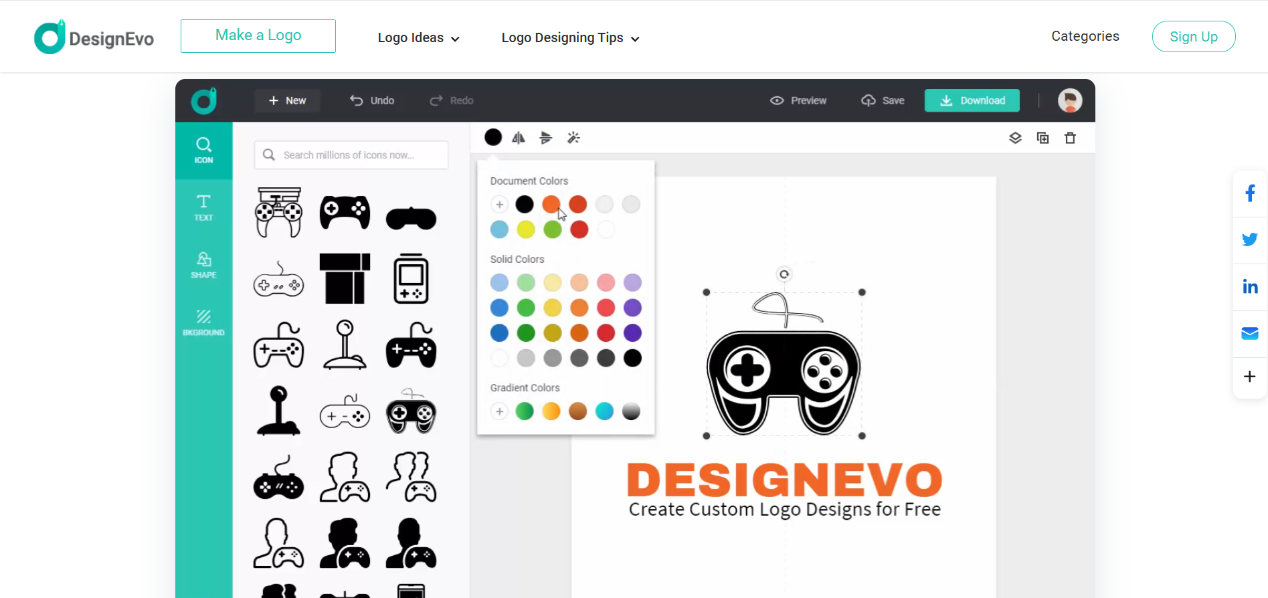This screenshot has height=598, width=1268.
Task: Choose the outlined two gamers with controller icon
Action: 412,477
